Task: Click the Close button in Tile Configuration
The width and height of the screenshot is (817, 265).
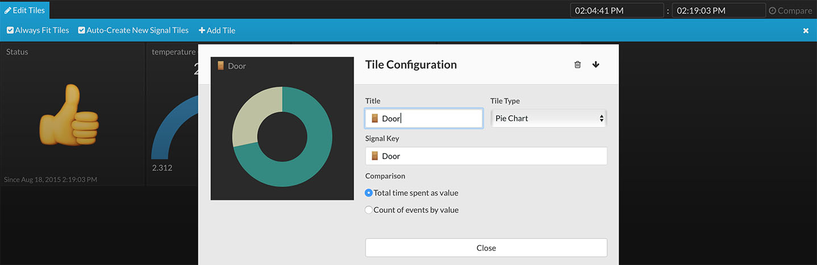Action: coord(486,248)
